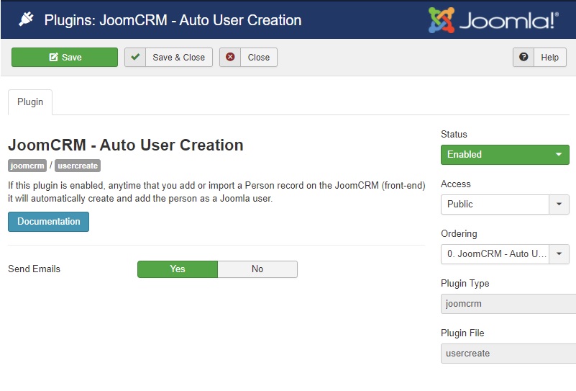Click the JoomCRM - Auto User Creation heading

click(x=126, y=145)
